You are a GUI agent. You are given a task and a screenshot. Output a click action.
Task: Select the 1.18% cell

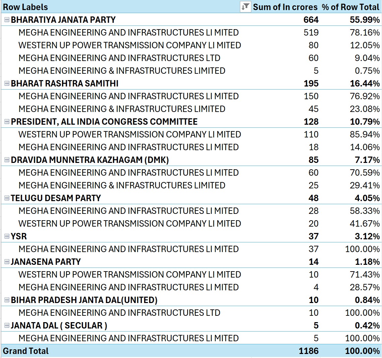[367, 262]
